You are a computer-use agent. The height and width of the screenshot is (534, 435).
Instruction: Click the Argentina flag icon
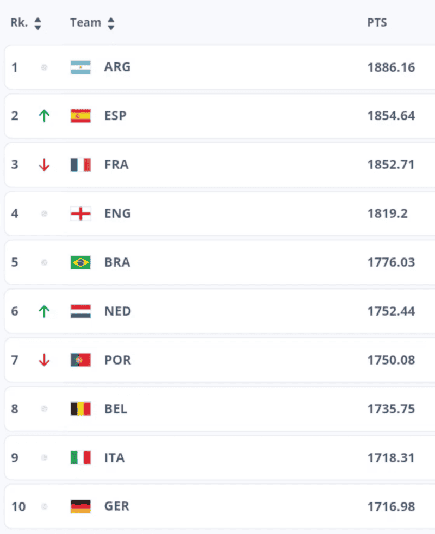pos(80,67)
